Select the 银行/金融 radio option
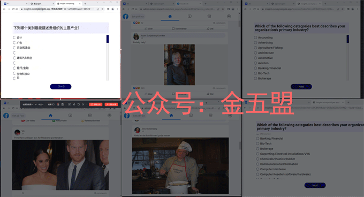 pos(14,68)
